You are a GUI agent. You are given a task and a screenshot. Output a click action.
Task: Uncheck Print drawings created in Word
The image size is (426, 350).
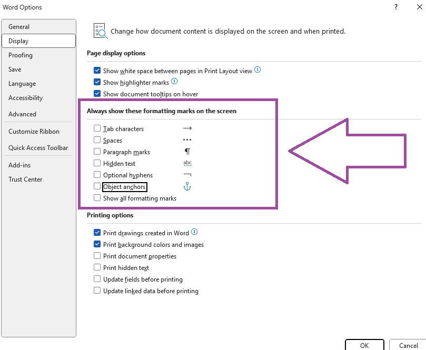tap(97, 233)
